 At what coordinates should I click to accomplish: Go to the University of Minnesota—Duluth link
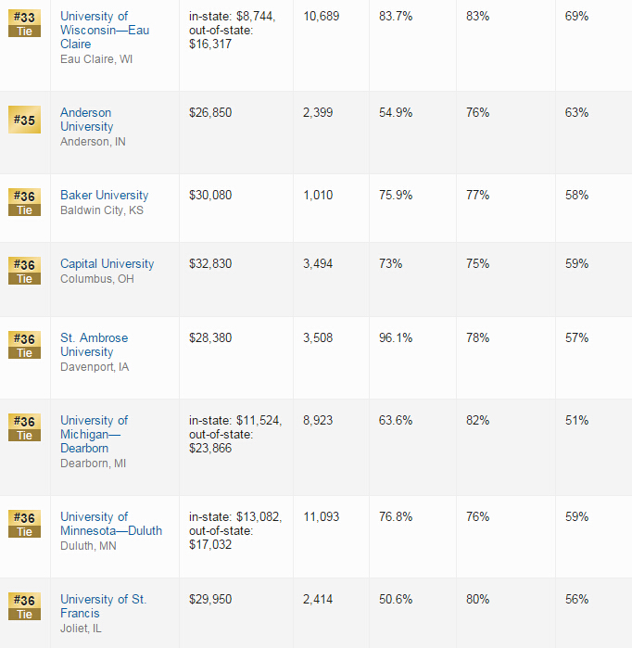pyautogui.click(x=110, y=524)
